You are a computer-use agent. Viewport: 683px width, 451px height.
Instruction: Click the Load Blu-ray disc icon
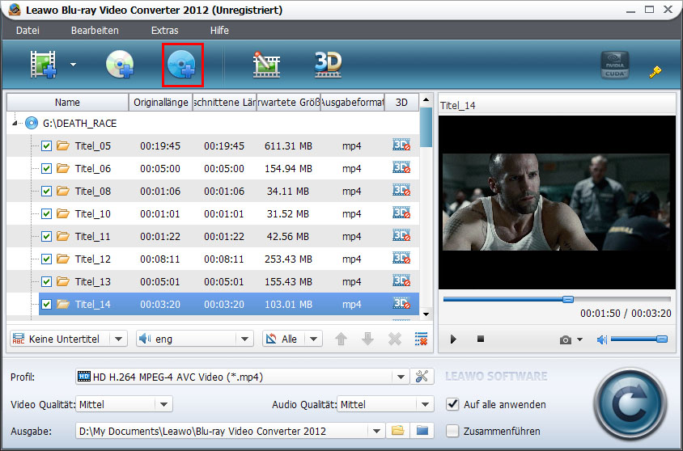tap(181, 65)
